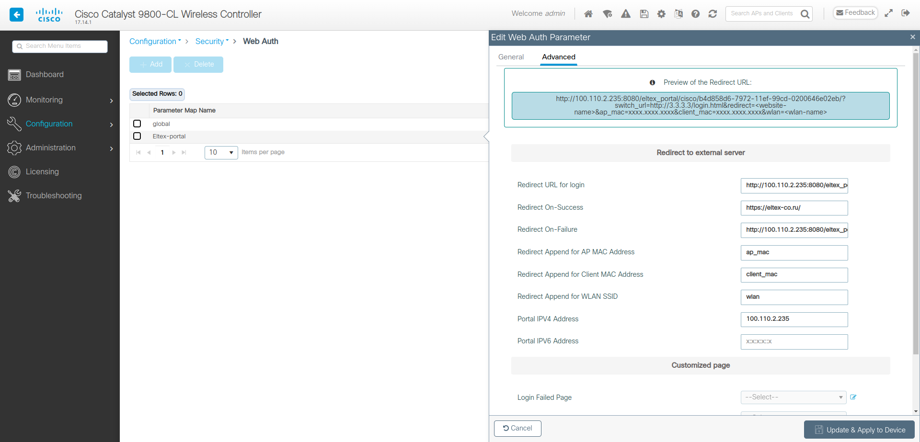Open the items per page dropdown
Screen dimensions: 920x442
(221, 152)
